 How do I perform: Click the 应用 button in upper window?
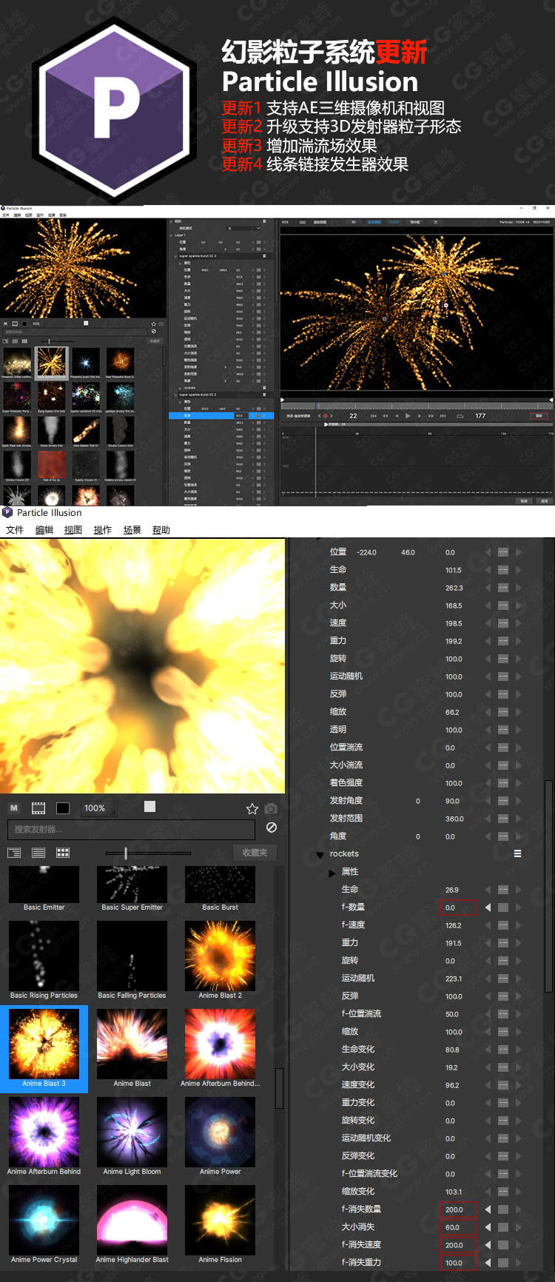pyautogui.click(x=545, y=501)
